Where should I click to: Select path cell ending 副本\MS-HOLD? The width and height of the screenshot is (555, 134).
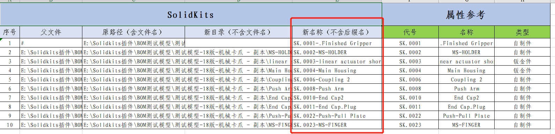coord(187,52)
